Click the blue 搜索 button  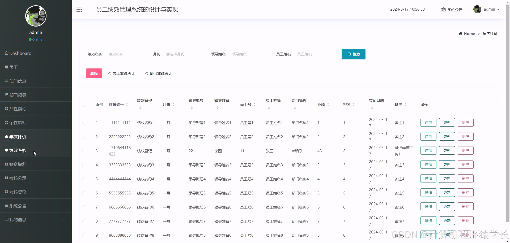[x=354, y=54]
